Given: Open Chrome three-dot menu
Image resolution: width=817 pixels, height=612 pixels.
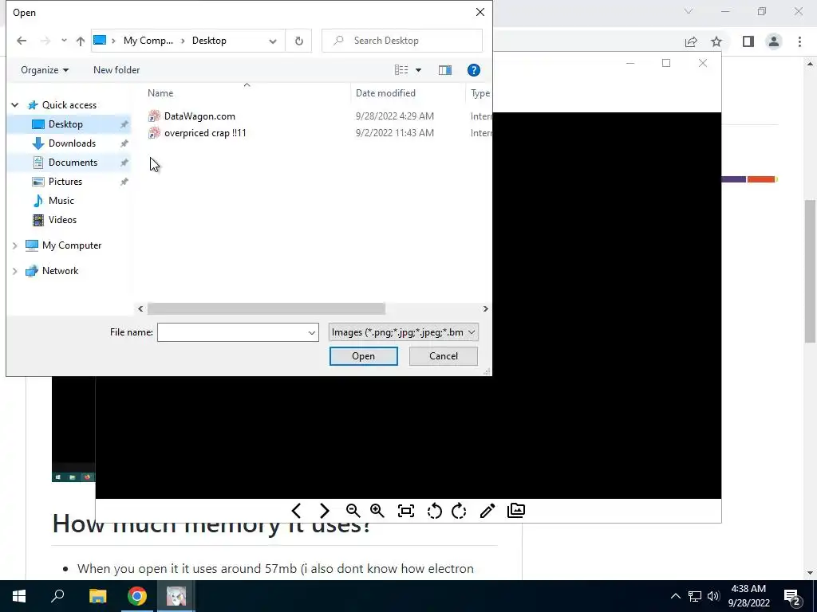Looking at the screenshot, I should click(x=799, y=41).
